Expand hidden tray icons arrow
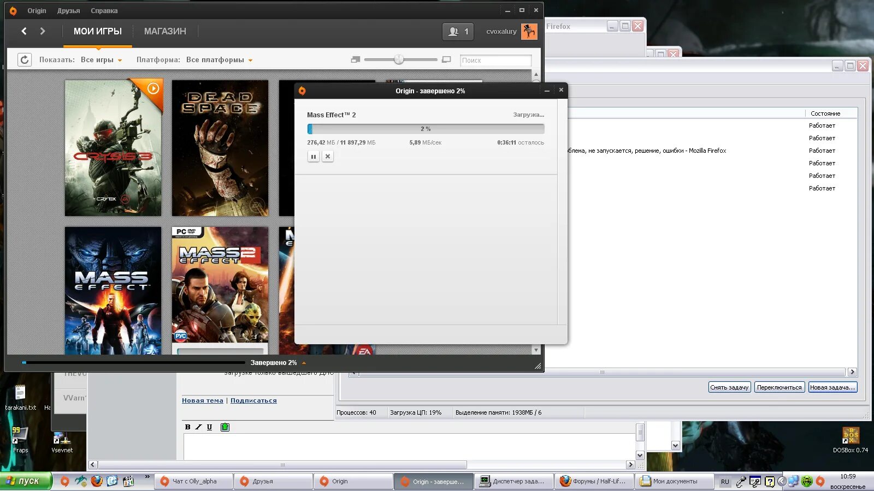 tap(782, 481)
